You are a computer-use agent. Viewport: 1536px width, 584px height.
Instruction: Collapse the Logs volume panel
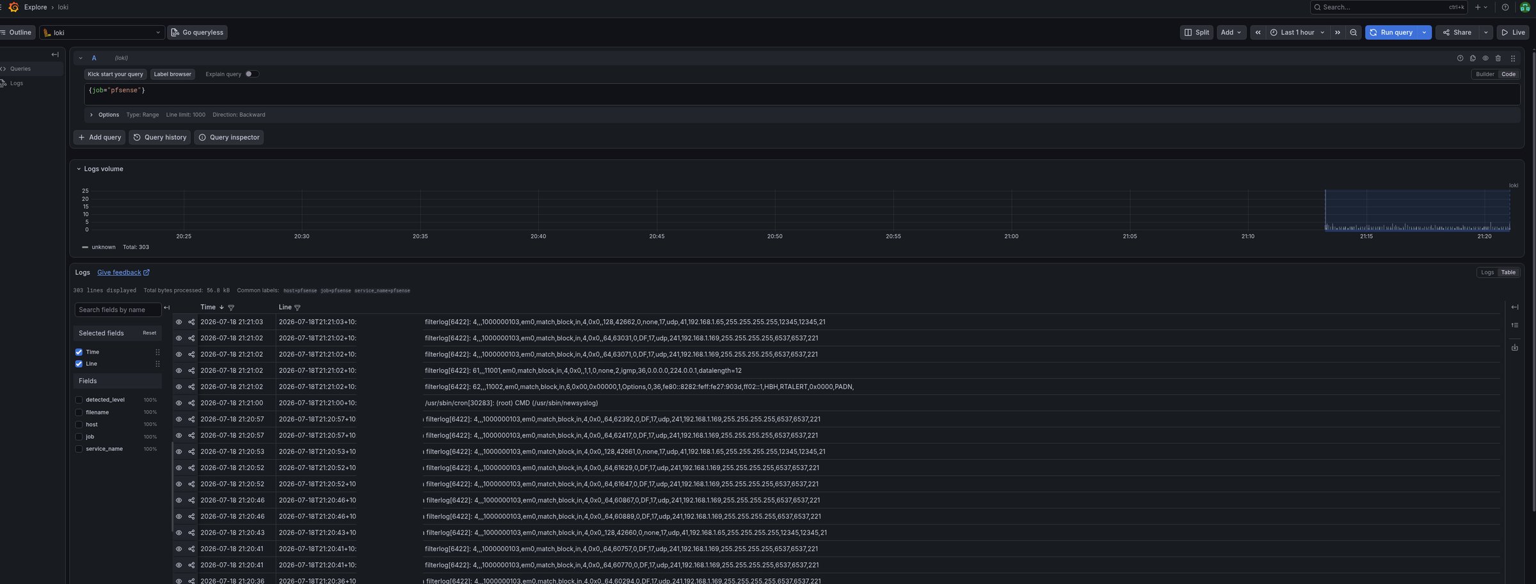coord(79,170)
